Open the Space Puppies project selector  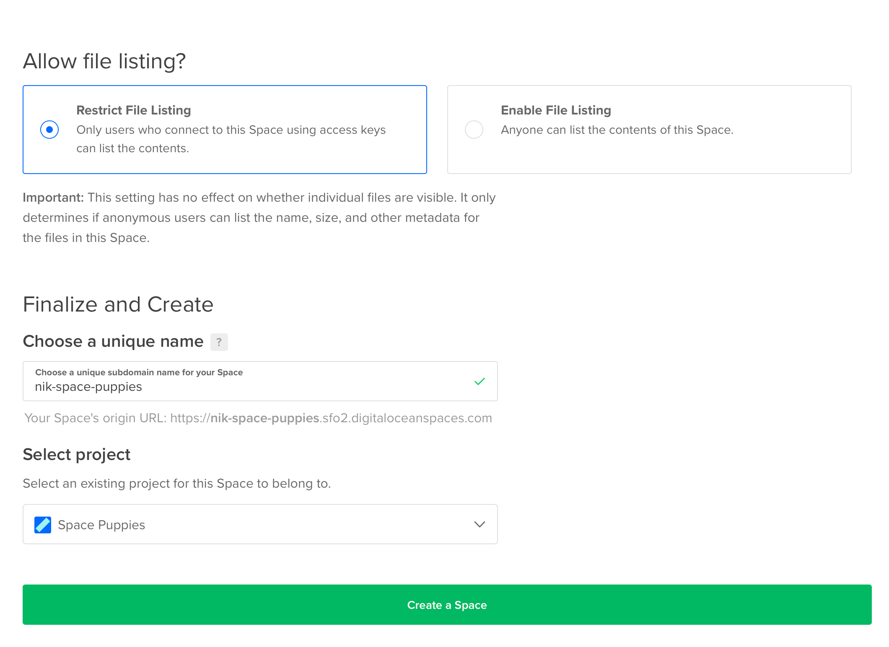coord(260,524)
